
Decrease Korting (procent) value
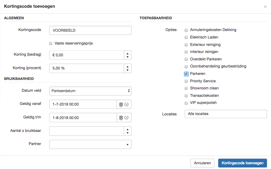click(x=128, y=70)
